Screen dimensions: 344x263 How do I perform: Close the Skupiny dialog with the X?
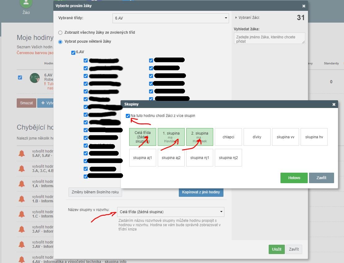334,105
